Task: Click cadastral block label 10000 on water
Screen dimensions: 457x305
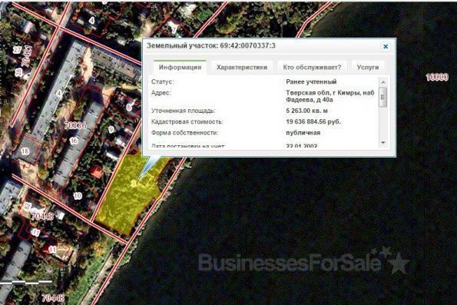Action: [x=437, y=78]
